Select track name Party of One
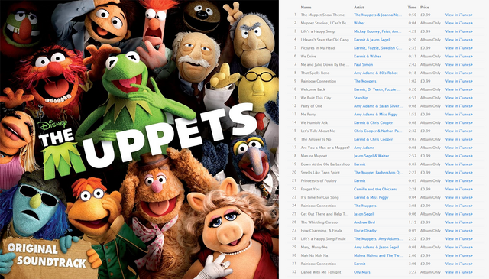The width and height of the screenshot is (489, 279). tap(311, 106)
